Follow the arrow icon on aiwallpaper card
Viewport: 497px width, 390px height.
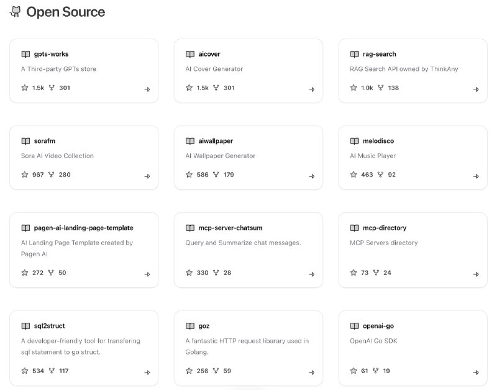click(312, 176)
